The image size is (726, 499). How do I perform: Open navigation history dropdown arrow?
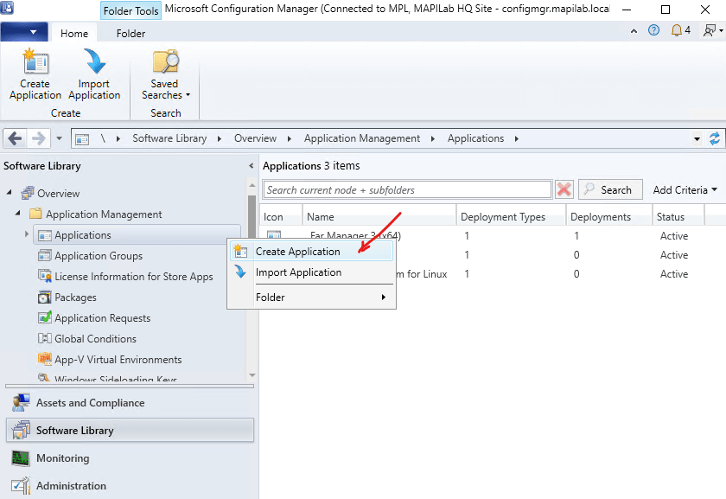tap(59, 138)
